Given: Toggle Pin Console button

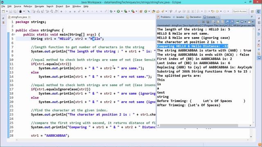Looking at the screenshot, I should [x=237, y=22].
